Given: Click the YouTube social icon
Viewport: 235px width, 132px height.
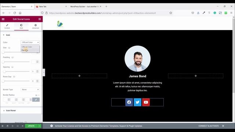Looking at the screenshot, I should pyautogui.click(x=146, y=102).
